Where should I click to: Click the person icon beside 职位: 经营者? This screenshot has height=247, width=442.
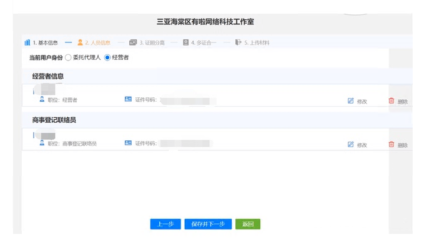(42, 99)
